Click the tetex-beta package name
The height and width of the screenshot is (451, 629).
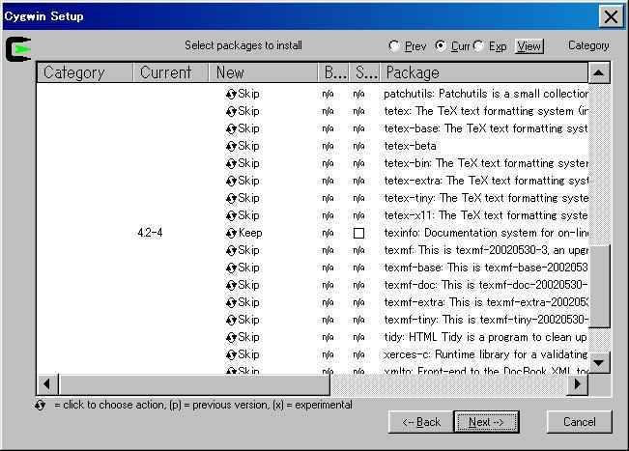[x=410, y=146]
